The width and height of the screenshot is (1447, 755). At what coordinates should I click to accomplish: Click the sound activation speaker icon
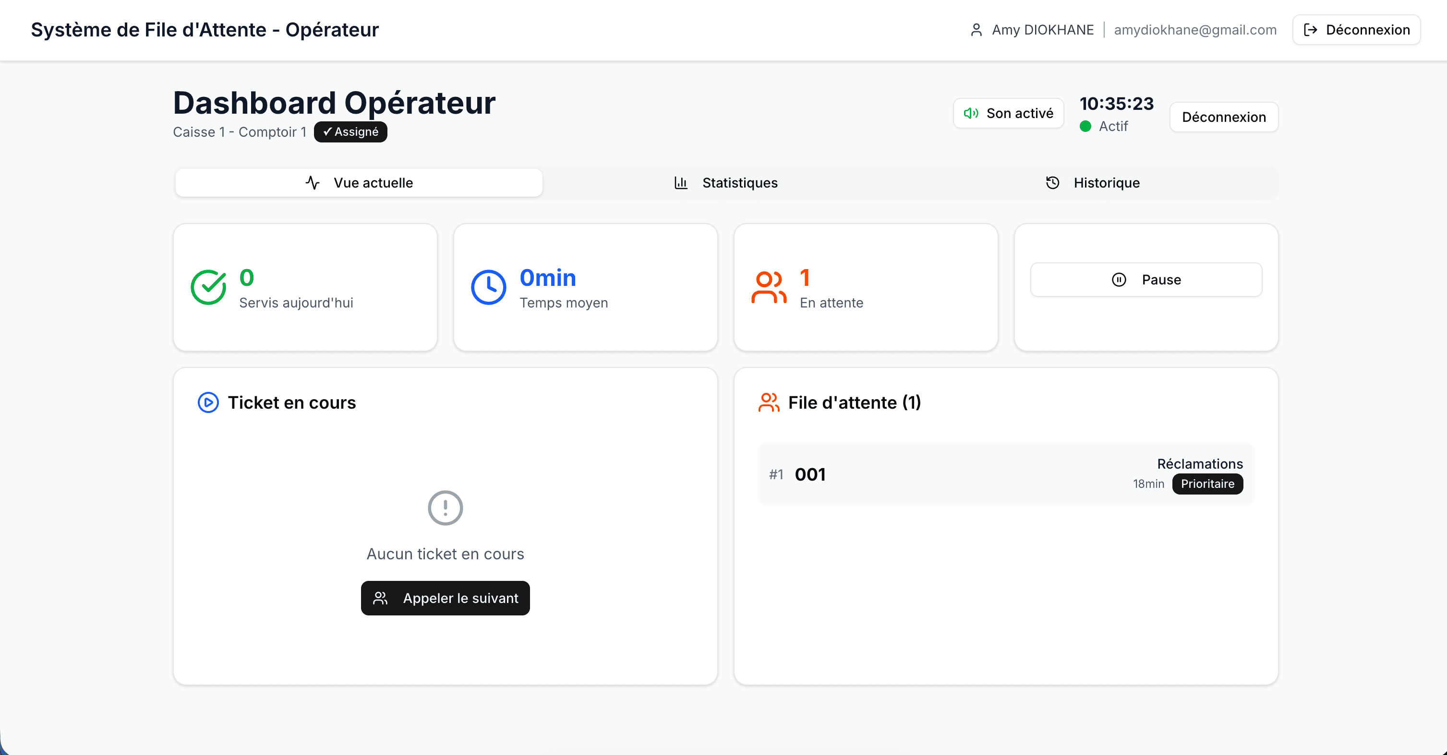click(x=971, y=113)
